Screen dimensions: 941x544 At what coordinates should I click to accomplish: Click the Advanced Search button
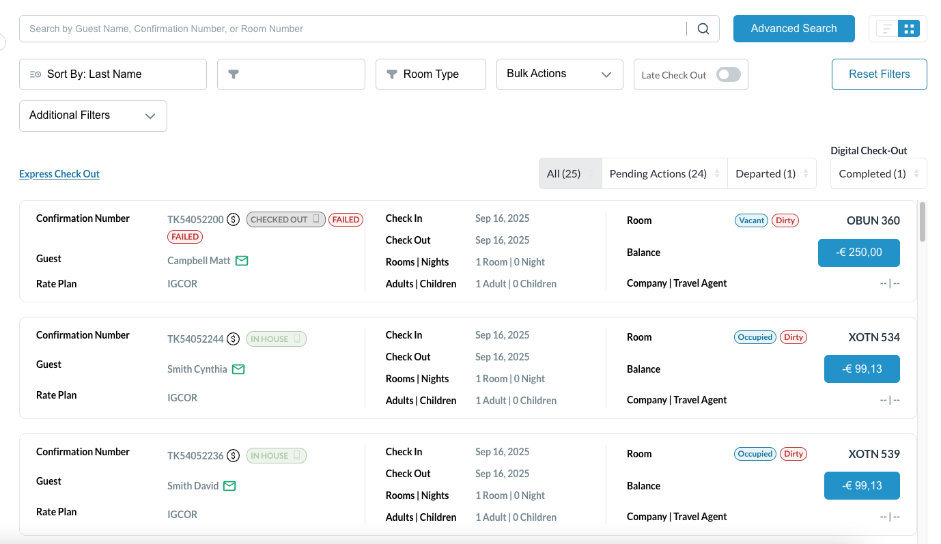[793, 29]
